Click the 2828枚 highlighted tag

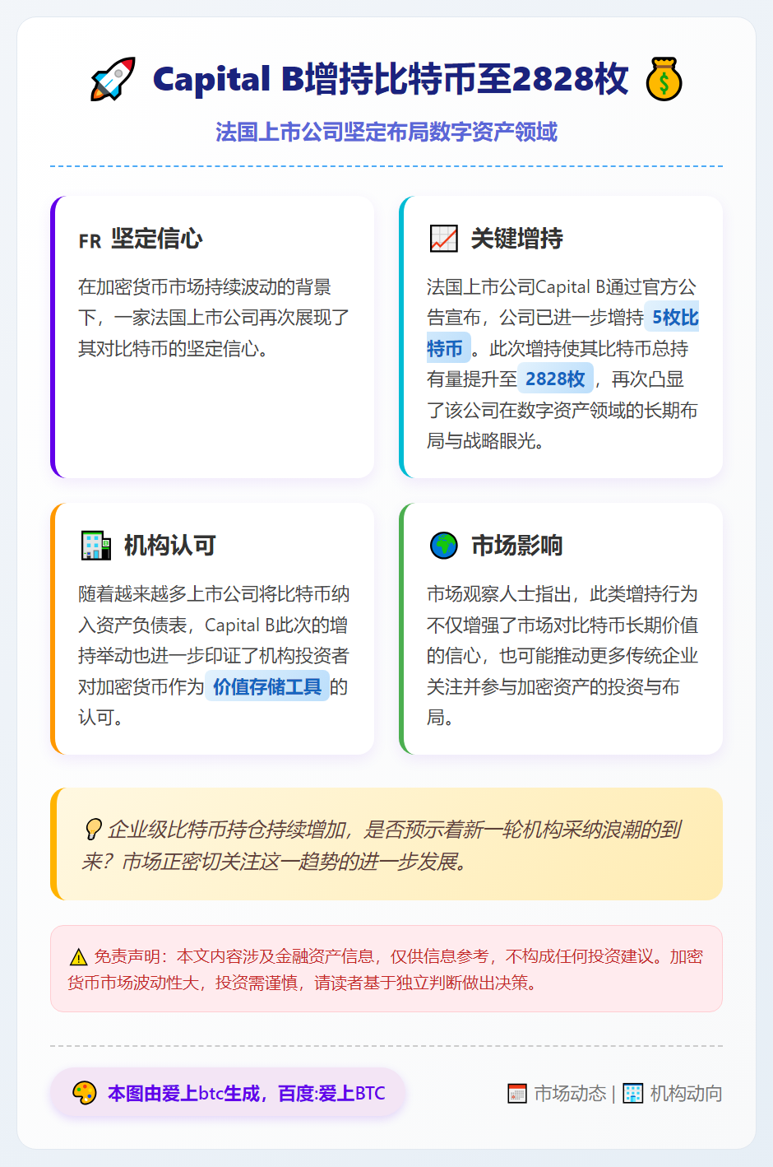point(555,379)
